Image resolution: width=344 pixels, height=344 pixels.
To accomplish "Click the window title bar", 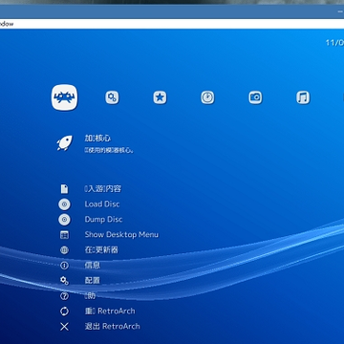I will pos(172,11).
